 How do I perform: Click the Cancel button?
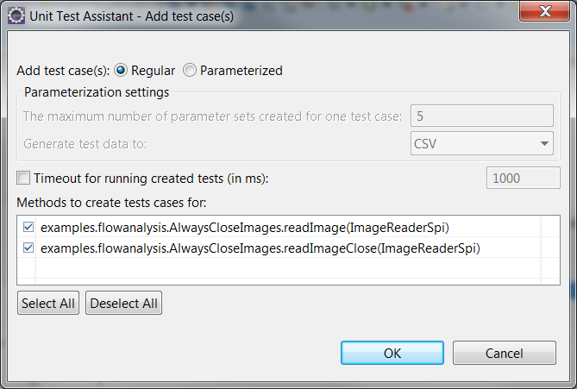click(505, 353)
